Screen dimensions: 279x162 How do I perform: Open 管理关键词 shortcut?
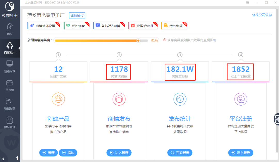click(x=143, y=26)
